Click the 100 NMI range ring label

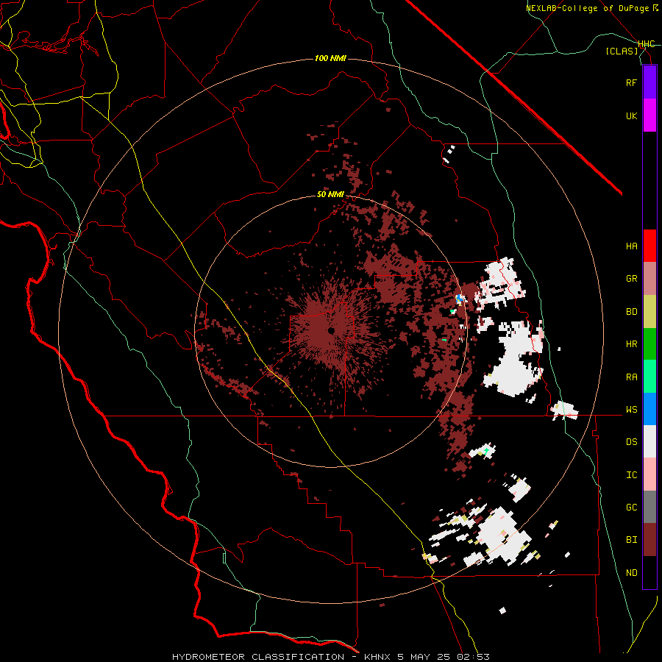330,58
